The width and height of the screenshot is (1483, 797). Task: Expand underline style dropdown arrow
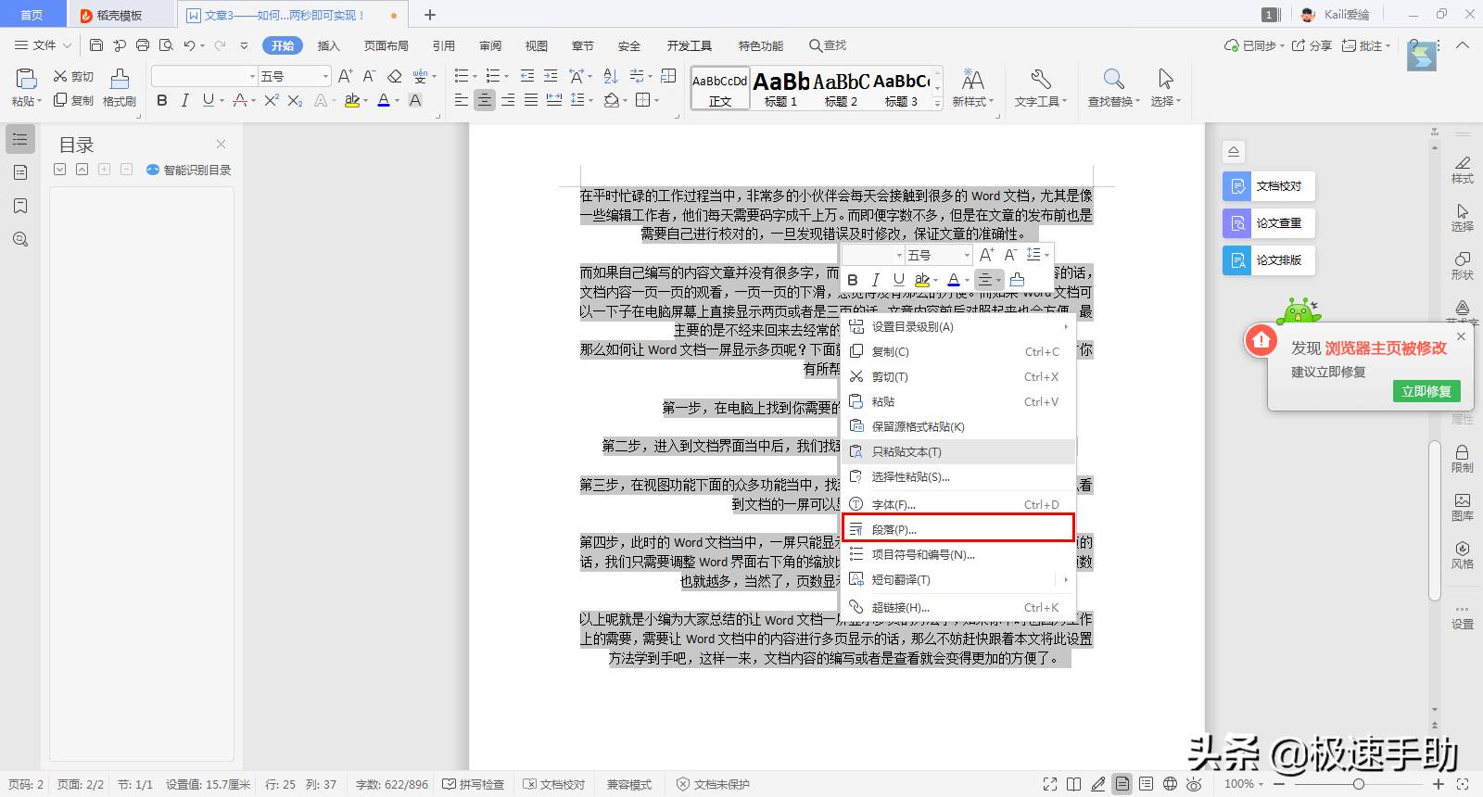click(x=222, y=100)
